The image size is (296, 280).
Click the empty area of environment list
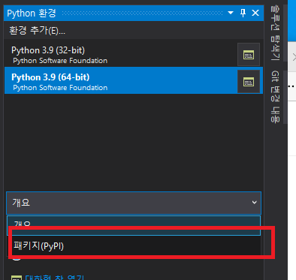coord(134,141)
